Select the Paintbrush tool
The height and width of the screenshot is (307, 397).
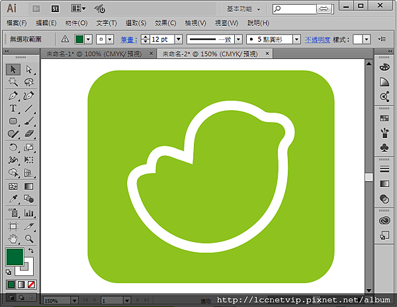[x=29, y=121]
